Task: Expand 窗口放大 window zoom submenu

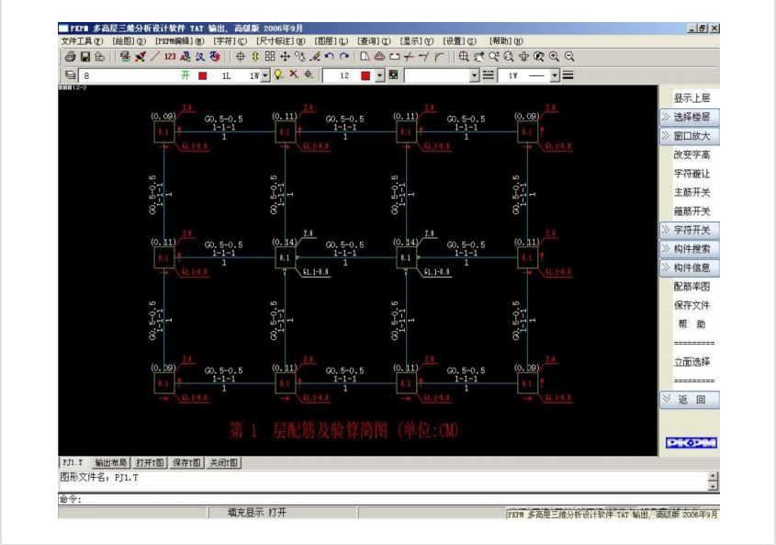Action: click(x=690, y=136)
